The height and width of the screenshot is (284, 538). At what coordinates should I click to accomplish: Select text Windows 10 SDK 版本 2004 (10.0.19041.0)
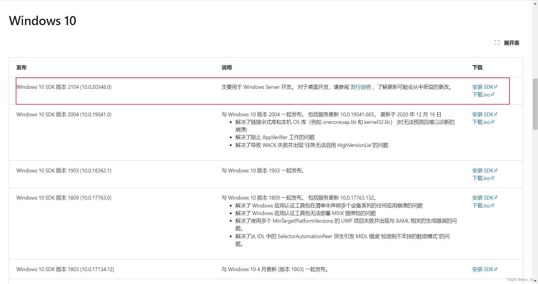(64, 114)
